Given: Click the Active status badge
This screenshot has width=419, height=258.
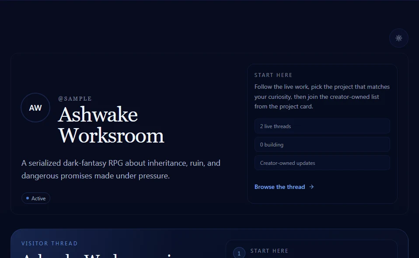Looking at the screenshot, I should click(36, 198).
